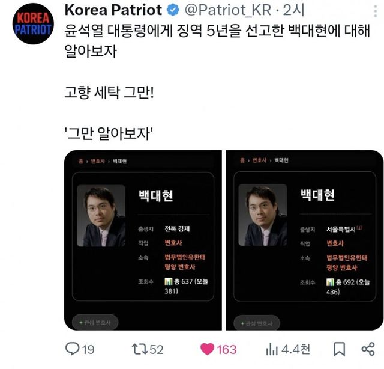Screen dimensions: 384x369
Task: Visit the @Patriot_KR handle link
Action: coord(228,10)
